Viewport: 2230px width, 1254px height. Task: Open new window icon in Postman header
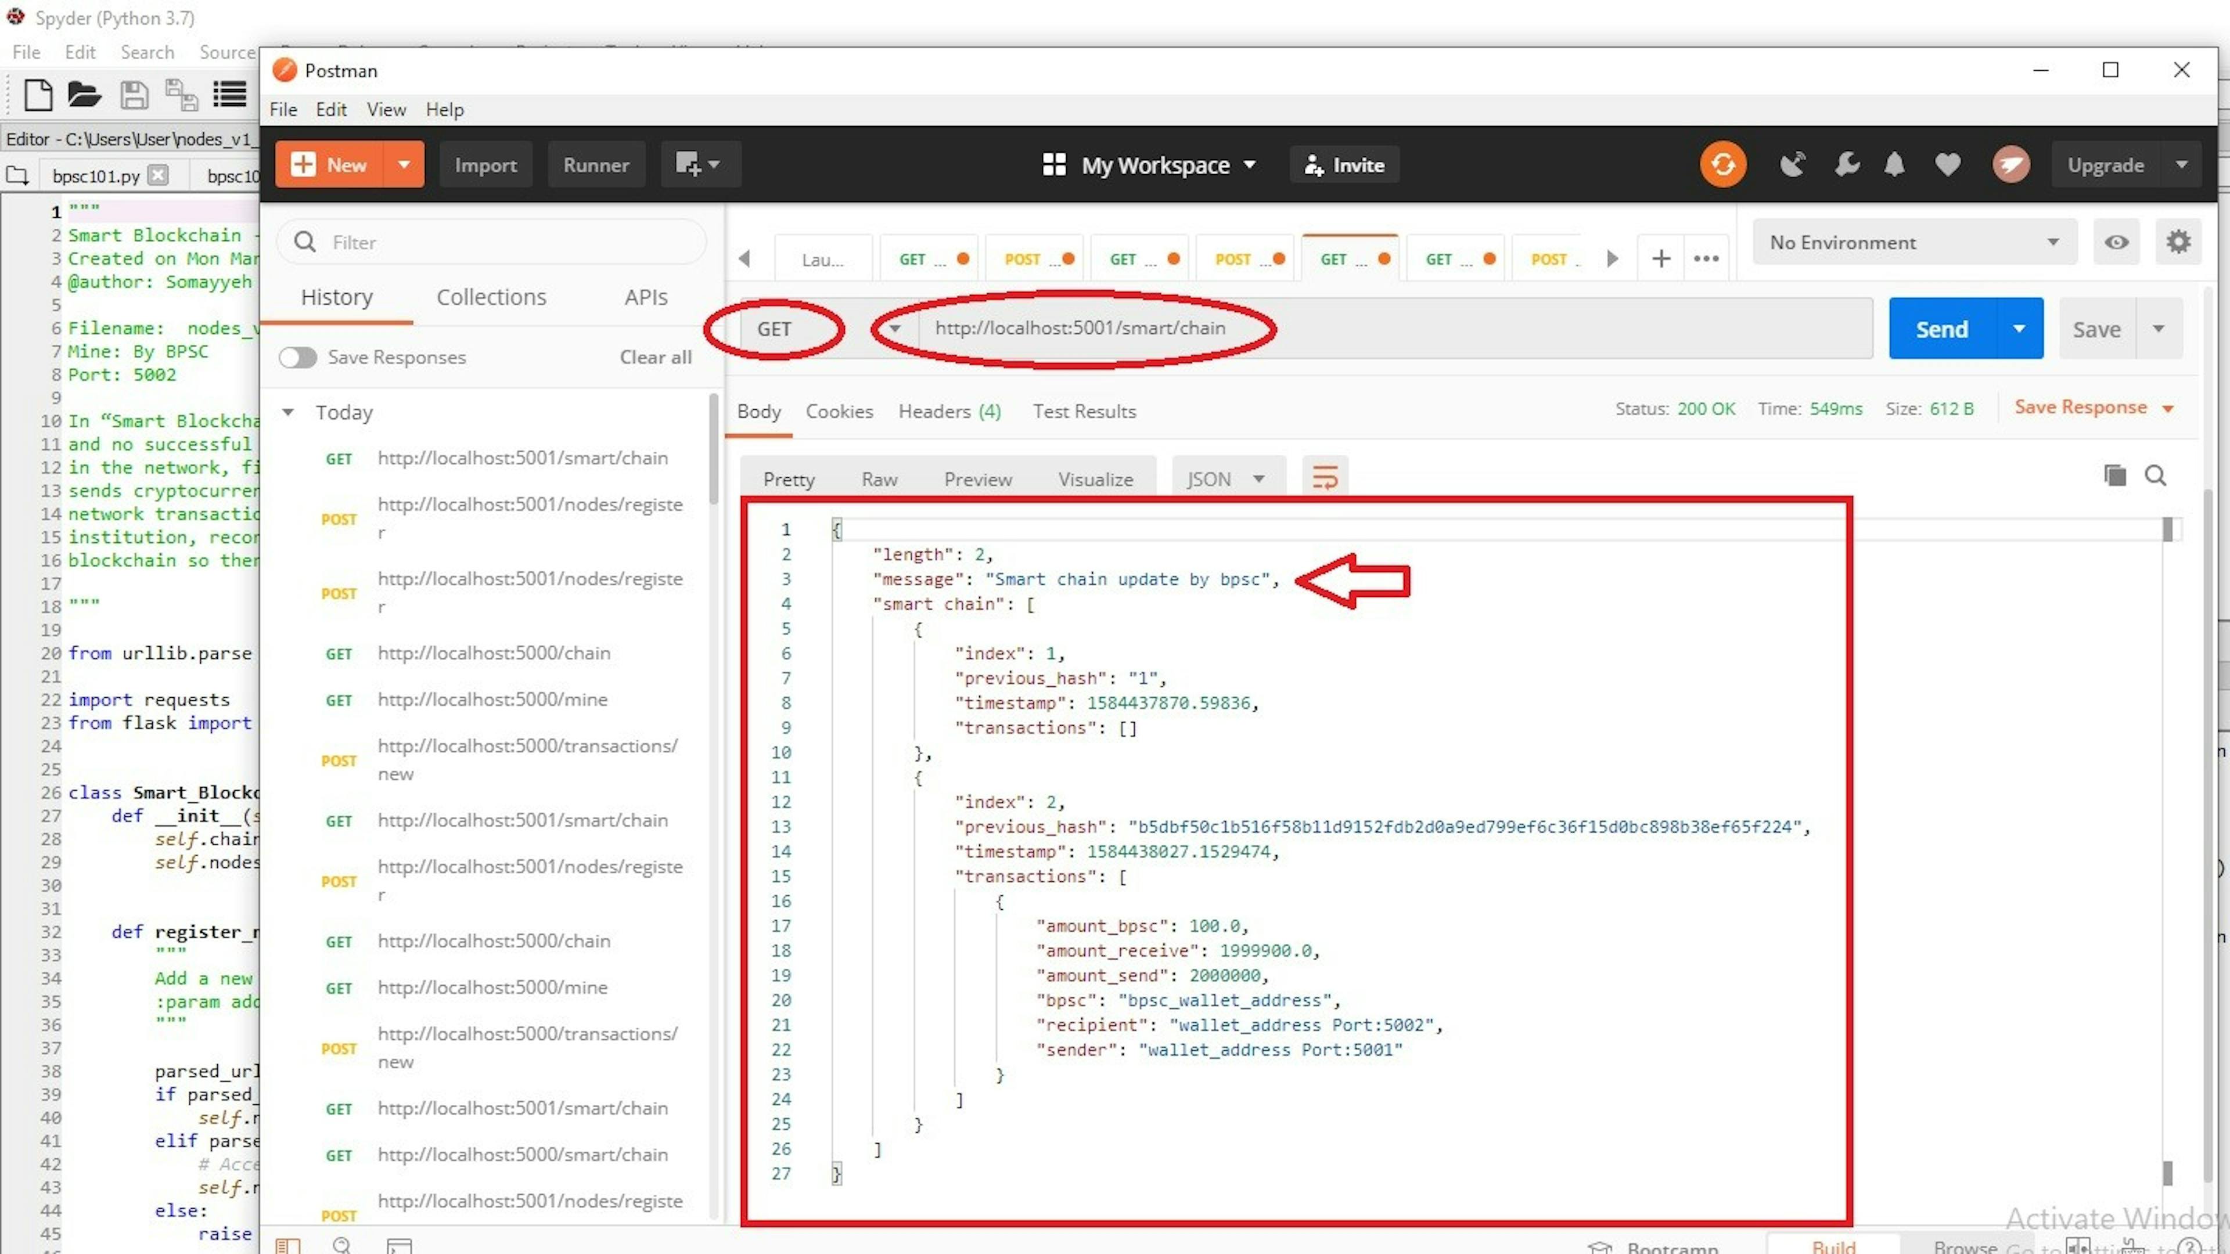699,164
